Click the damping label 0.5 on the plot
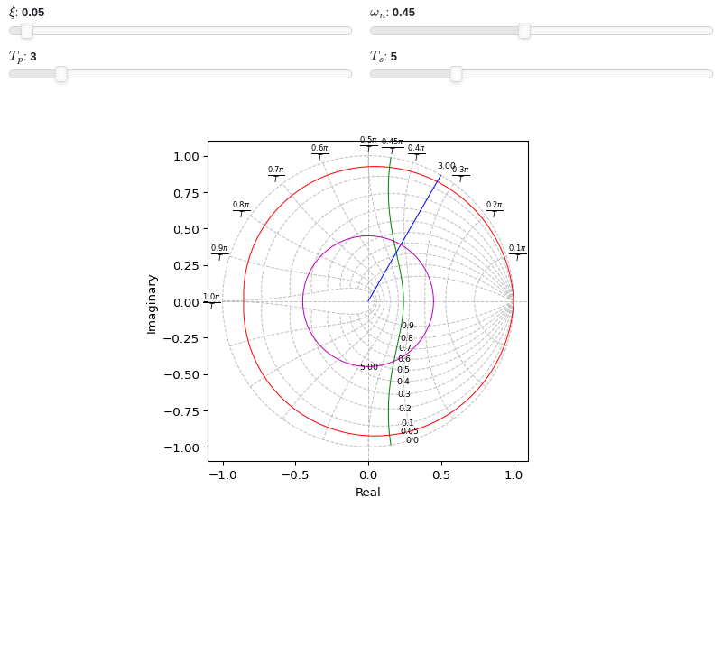Viewport: 722px width, 654px height. click(403, 370)
